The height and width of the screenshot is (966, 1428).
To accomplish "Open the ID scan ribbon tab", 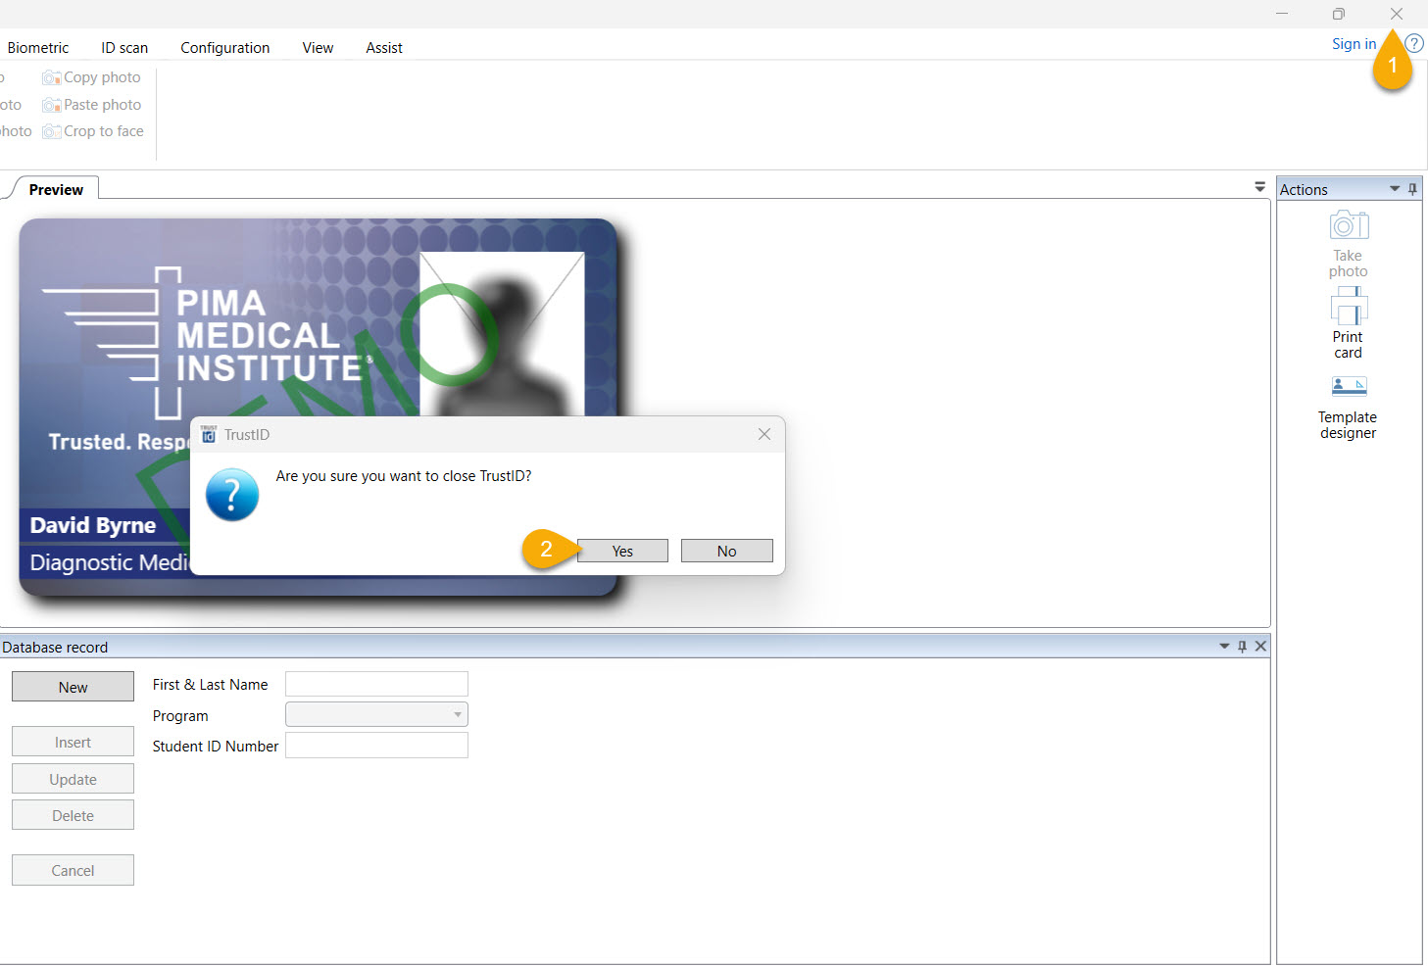I will pyautogui.click(x=124, y=48).
